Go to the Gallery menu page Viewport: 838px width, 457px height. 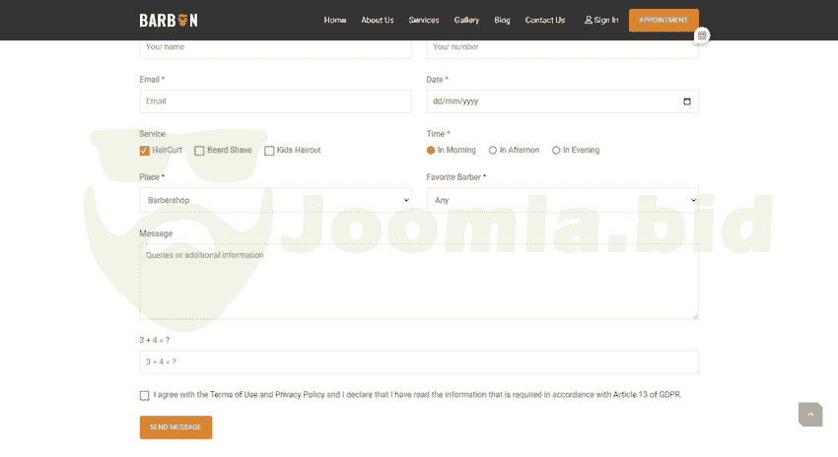coord(466,20)
